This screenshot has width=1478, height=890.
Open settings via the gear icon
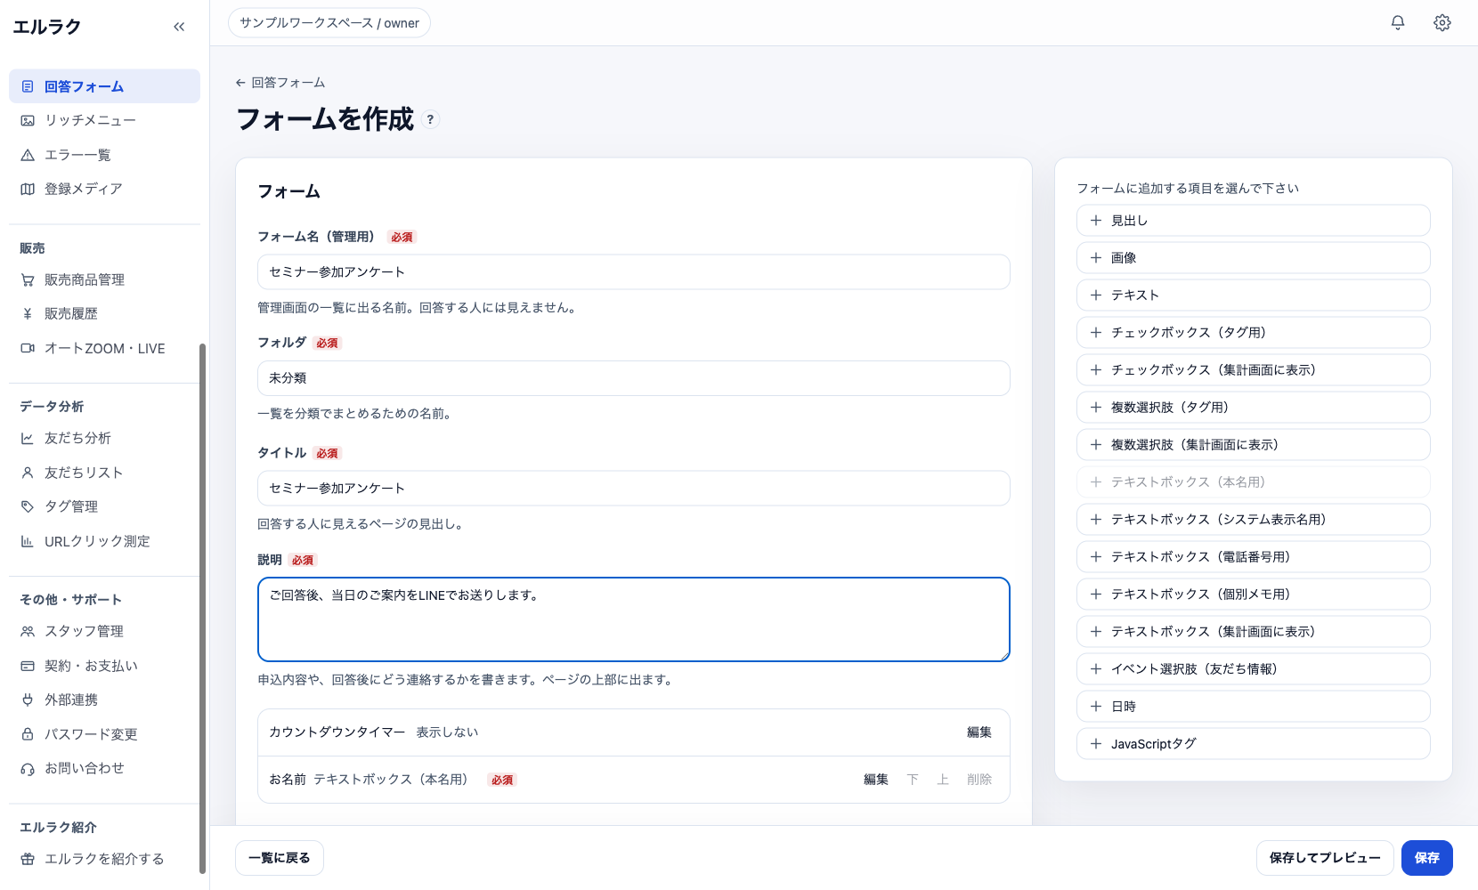(1442, 23)
